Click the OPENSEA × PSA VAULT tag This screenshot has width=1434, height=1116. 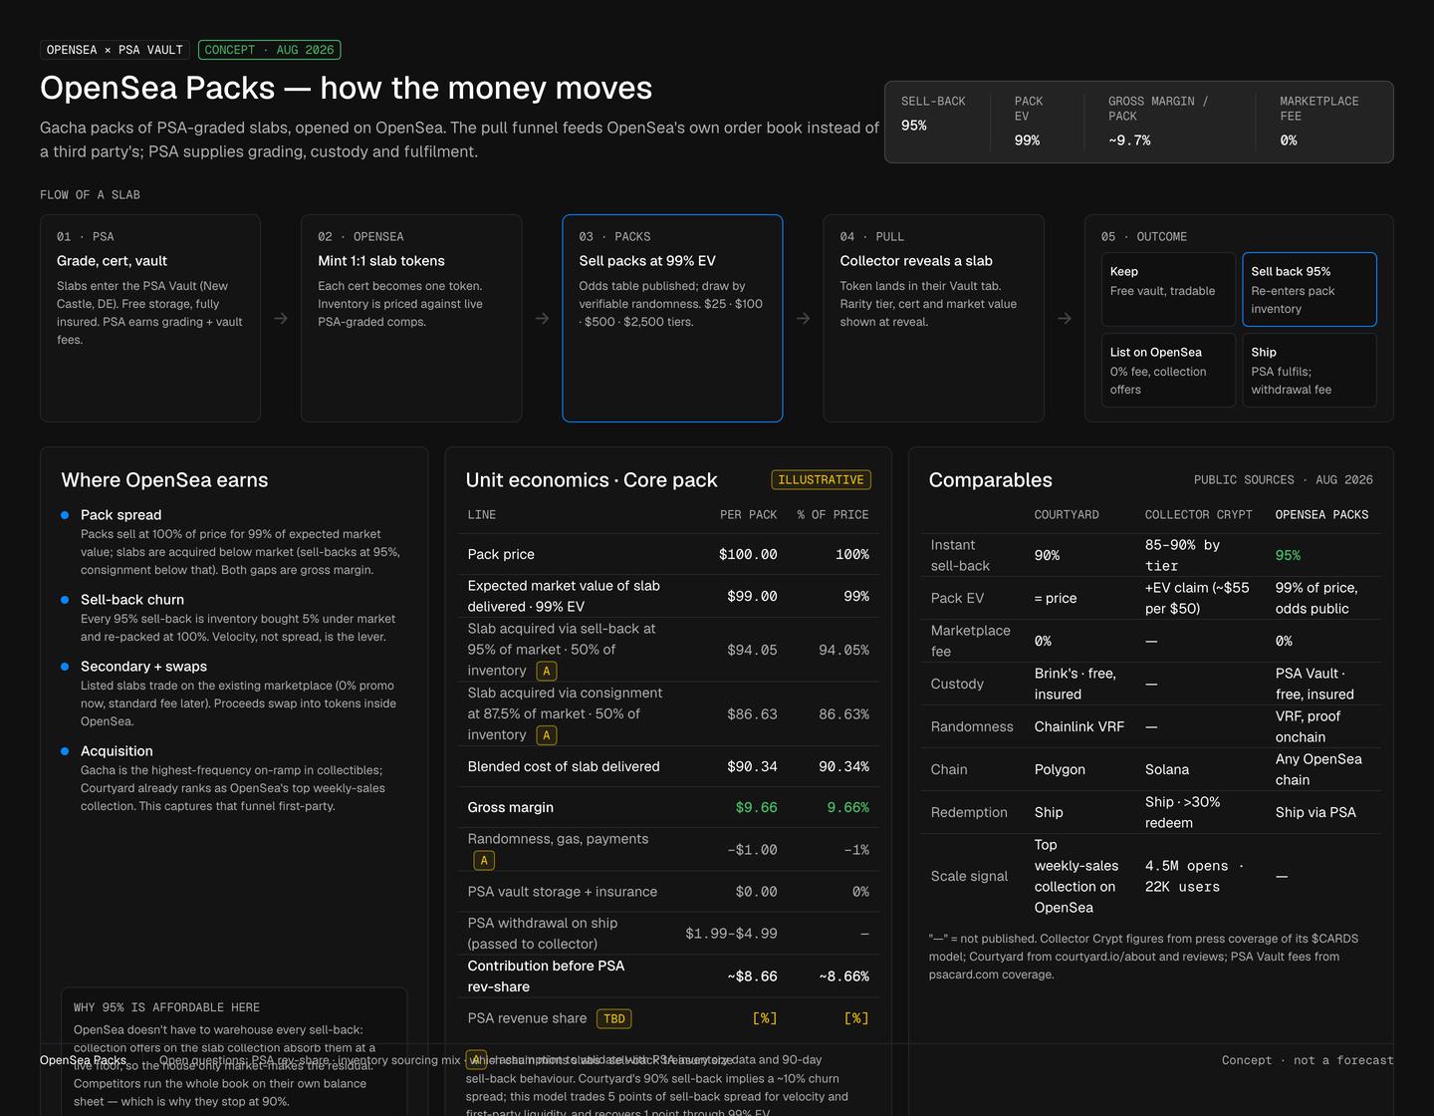115,50
